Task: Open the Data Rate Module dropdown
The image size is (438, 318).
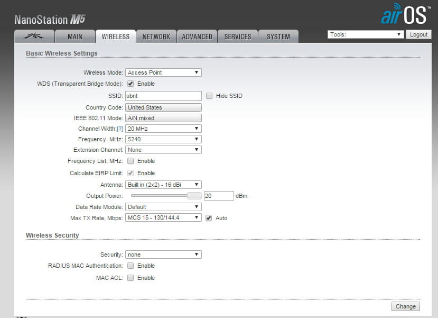Action: [x=163, y=207]
